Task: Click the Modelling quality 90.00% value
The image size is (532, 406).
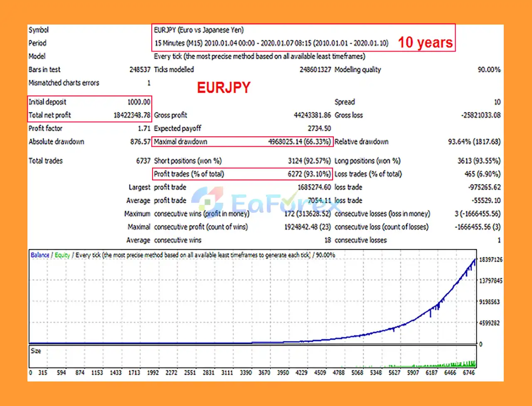Action: coord(489,70)
